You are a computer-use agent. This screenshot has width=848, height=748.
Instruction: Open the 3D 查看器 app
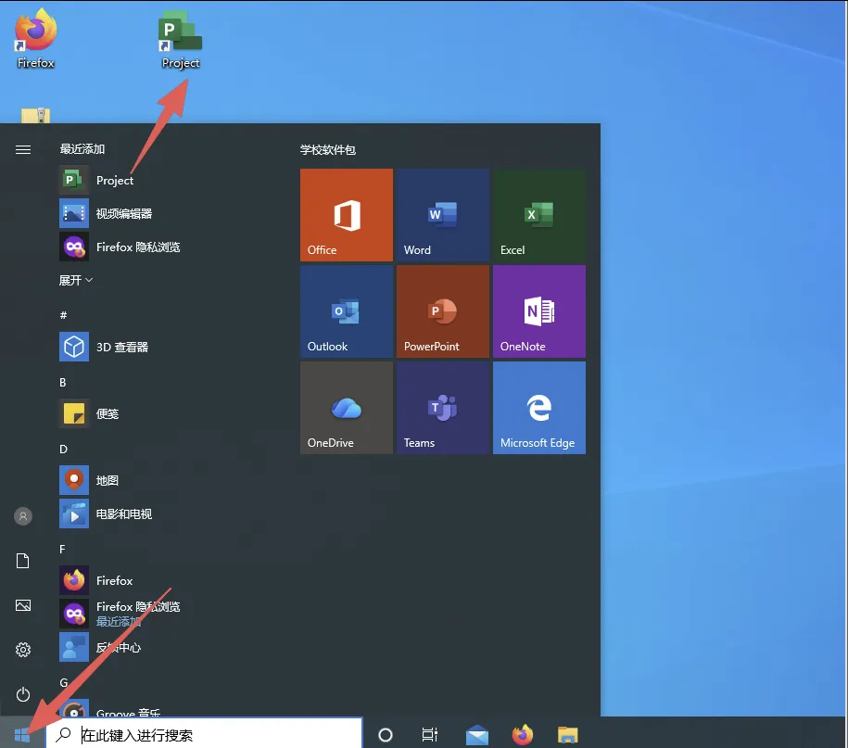tap(162, 347)
